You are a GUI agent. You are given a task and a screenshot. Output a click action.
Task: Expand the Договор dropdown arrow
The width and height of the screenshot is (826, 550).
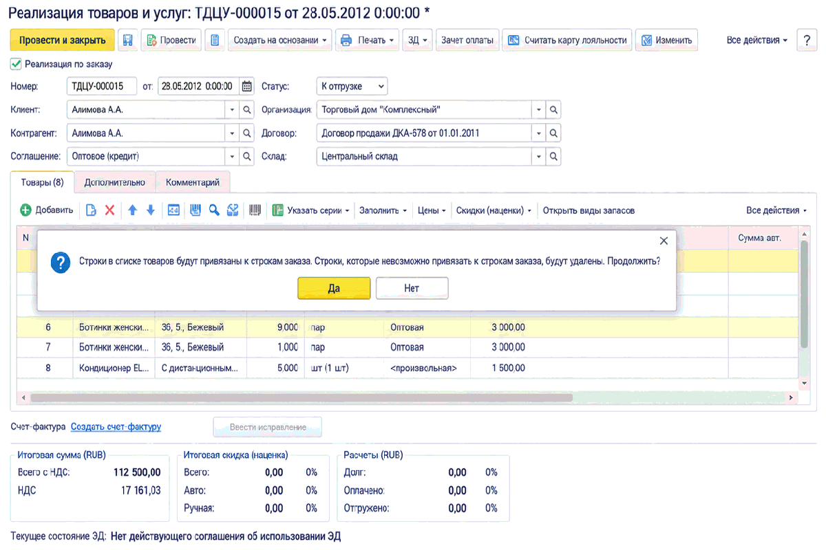(539, 133)
